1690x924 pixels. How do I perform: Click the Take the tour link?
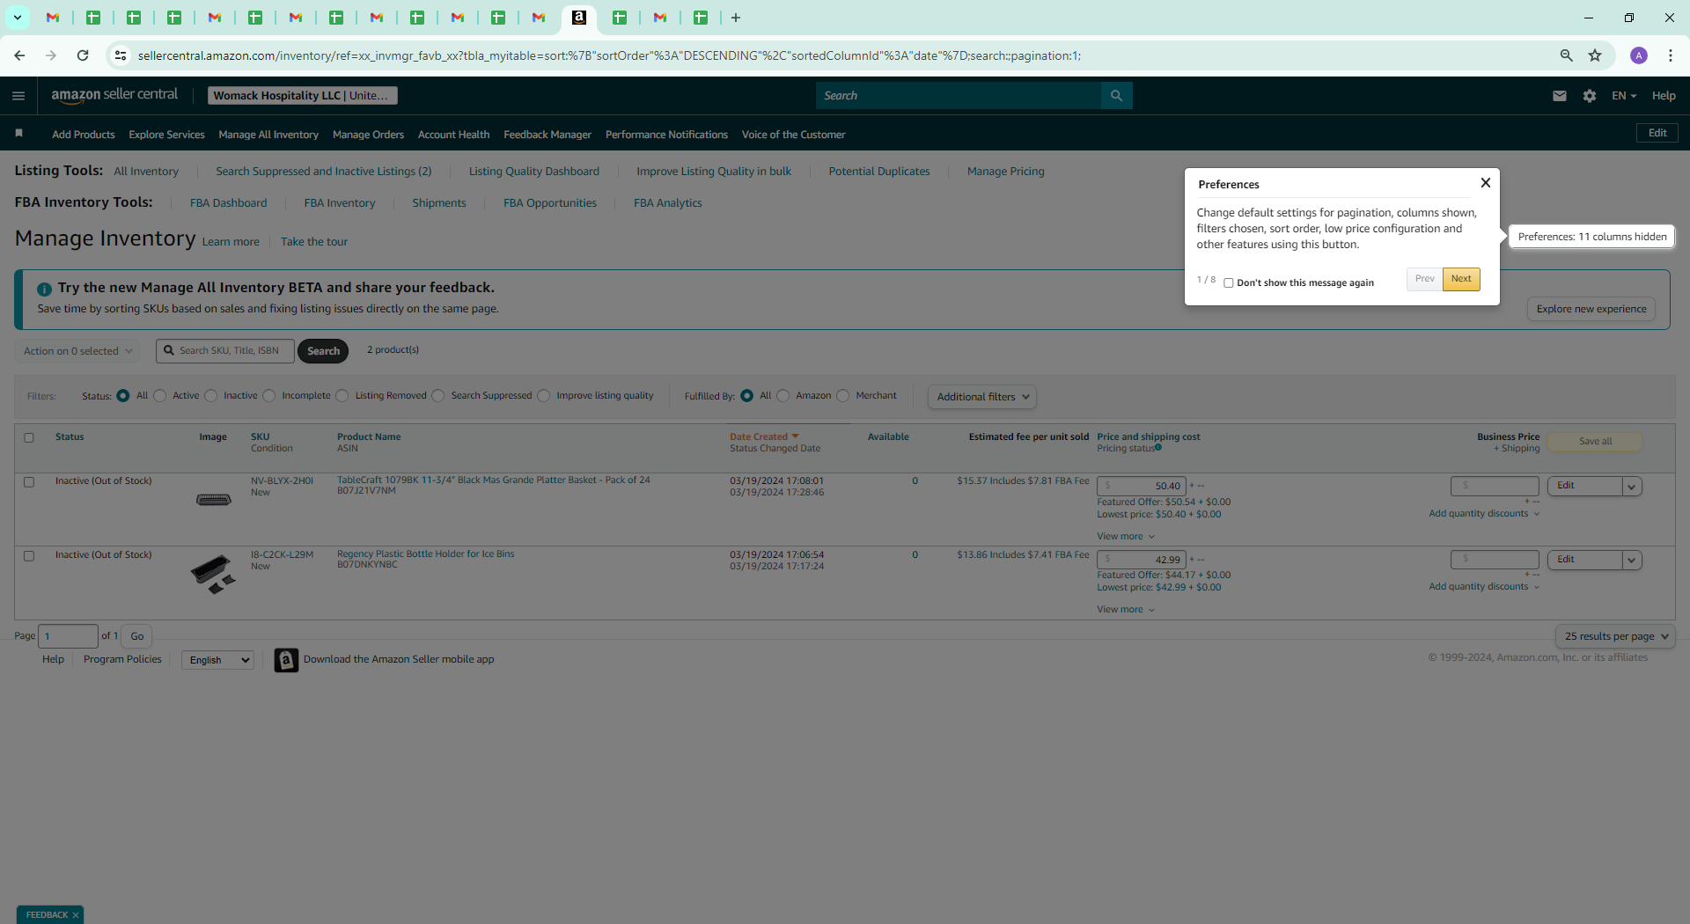314,242
